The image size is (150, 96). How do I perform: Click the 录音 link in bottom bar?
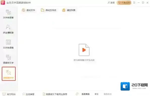click(96, 94)
